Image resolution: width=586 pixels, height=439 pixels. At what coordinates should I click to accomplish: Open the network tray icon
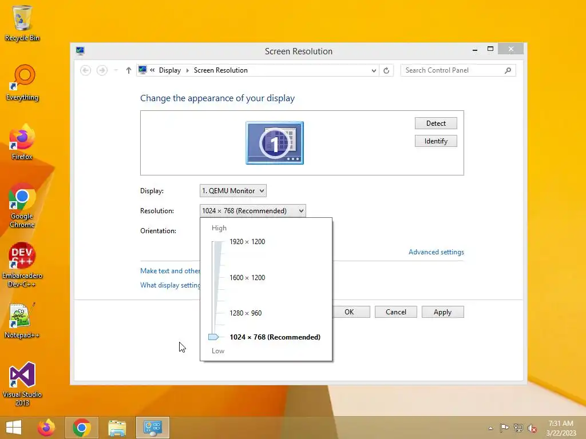[x=518, y=428]
